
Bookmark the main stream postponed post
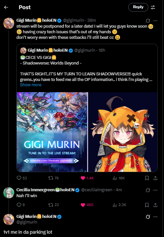coord(147,178)
